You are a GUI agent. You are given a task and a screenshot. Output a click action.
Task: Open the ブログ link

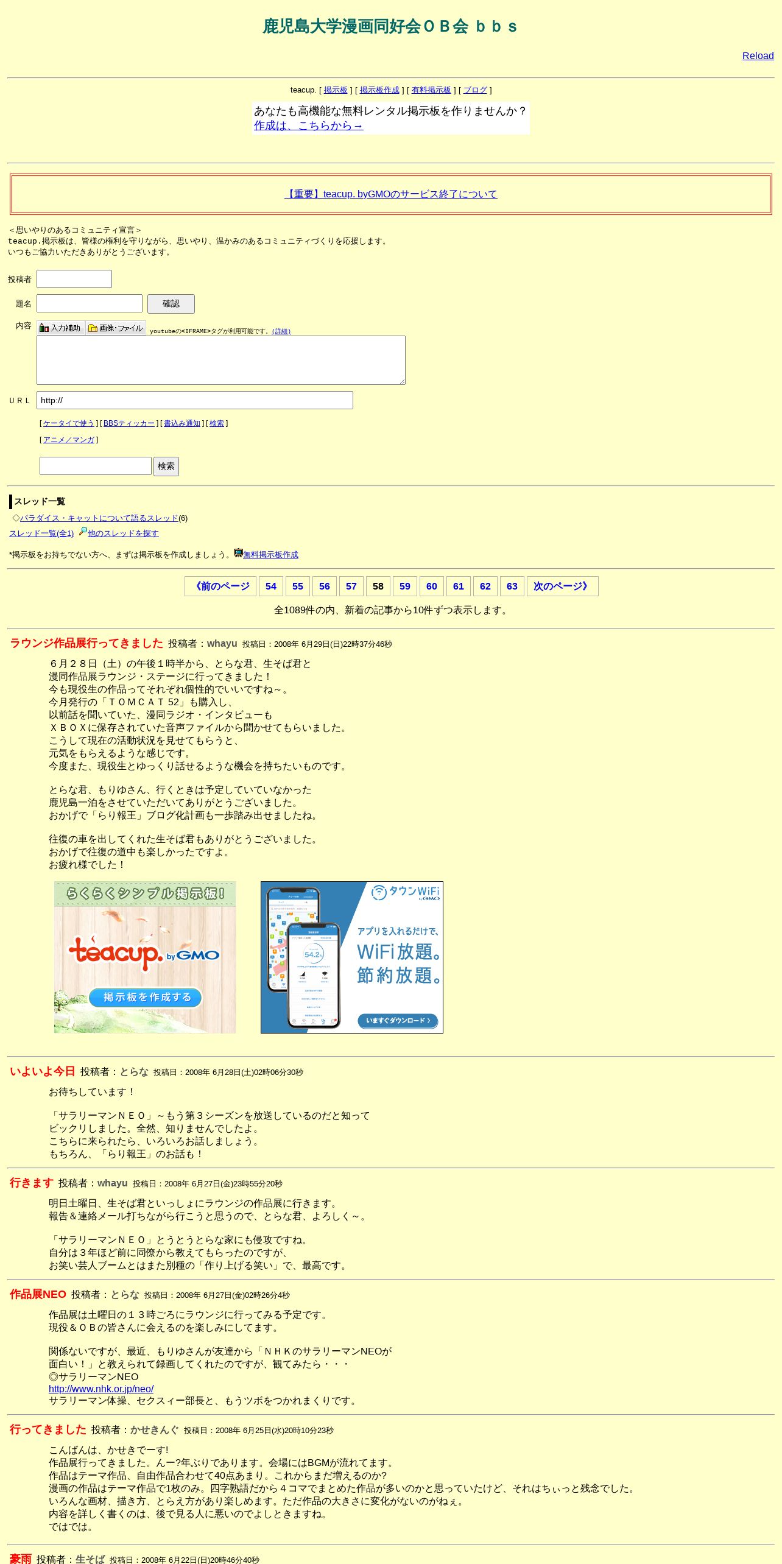click(475, 90)
